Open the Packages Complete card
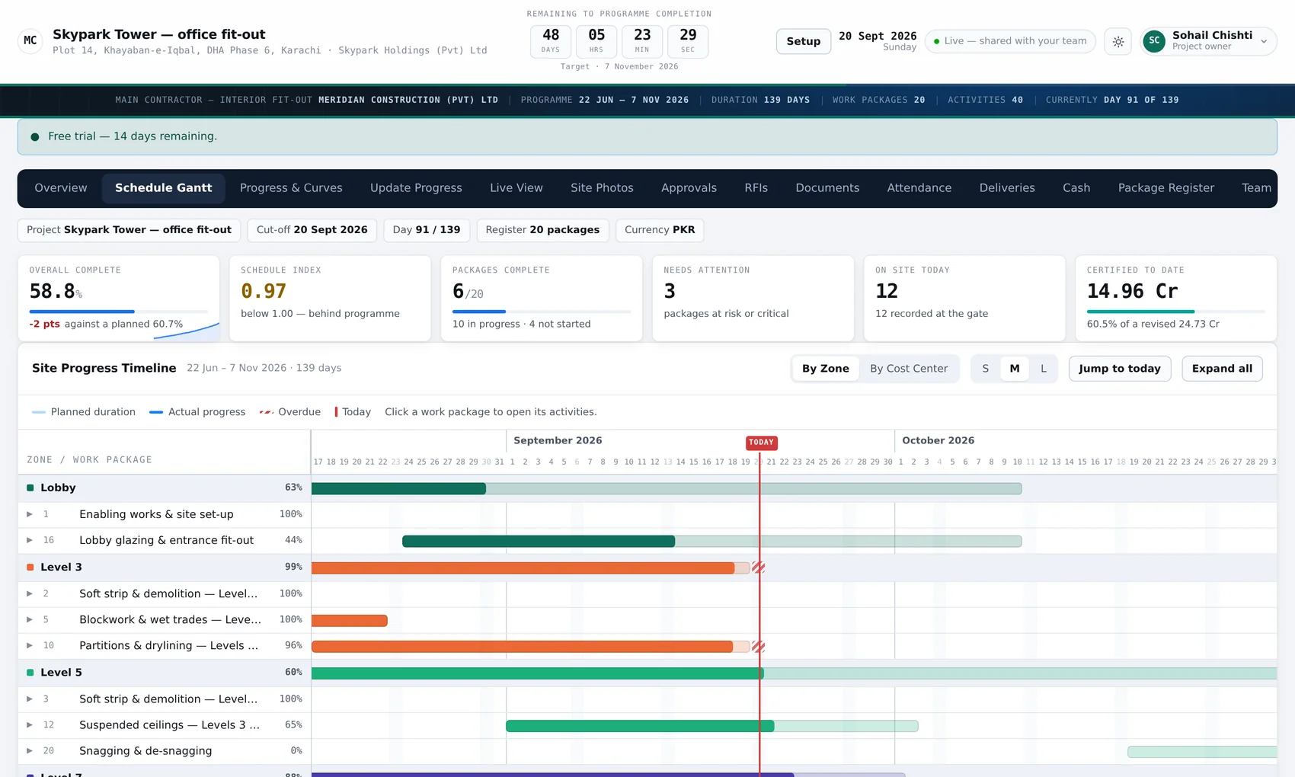 click(x=542, y=298)
